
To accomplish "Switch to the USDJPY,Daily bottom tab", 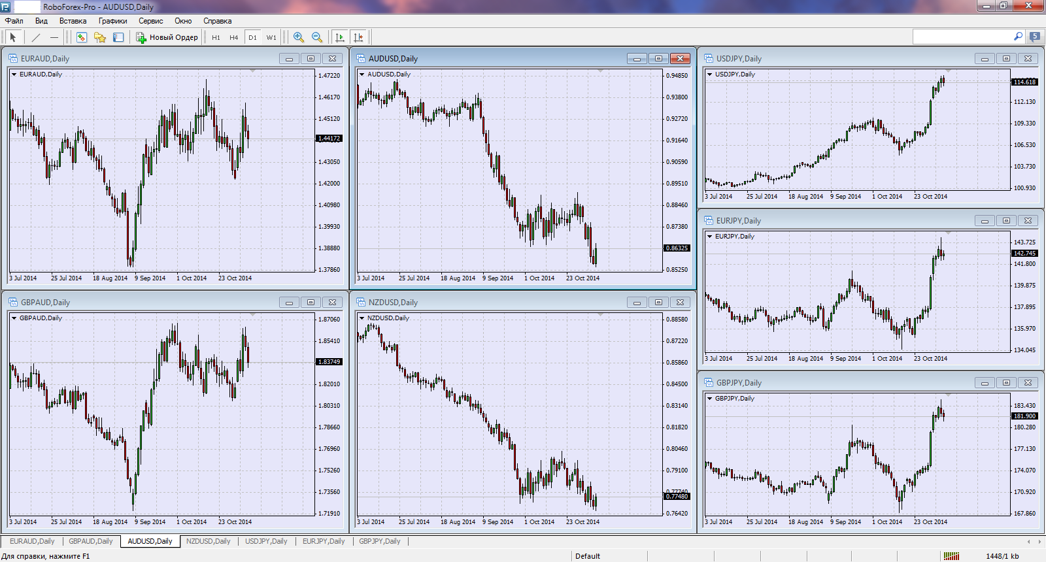I will coord(266,541).
